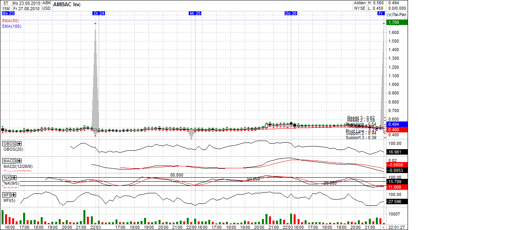Jump to the Do 26 day marker
The height and width of the screenshot is (230, 518).
click(291, 13)
